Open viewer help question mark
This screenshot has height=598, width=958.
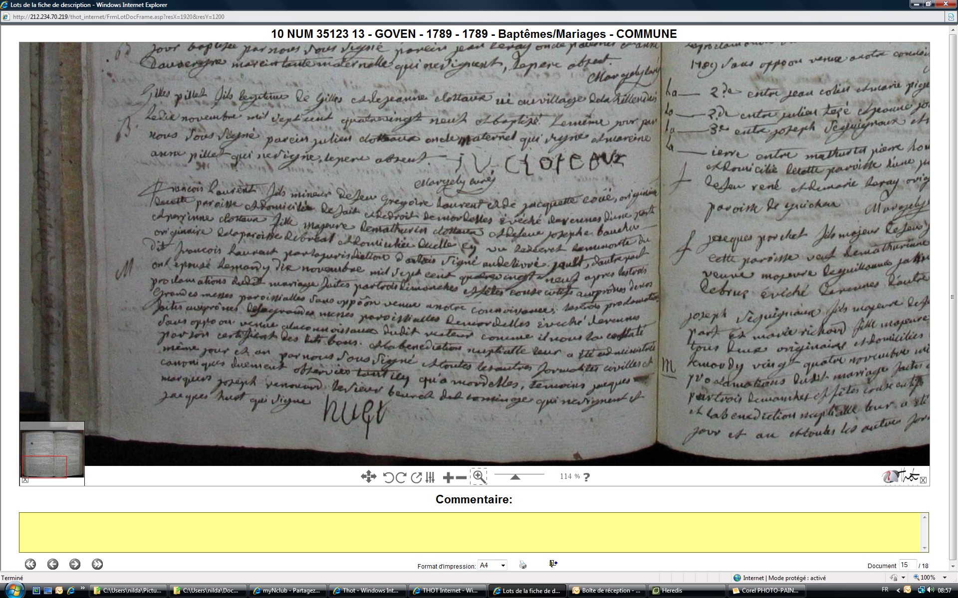coord(587,477)
